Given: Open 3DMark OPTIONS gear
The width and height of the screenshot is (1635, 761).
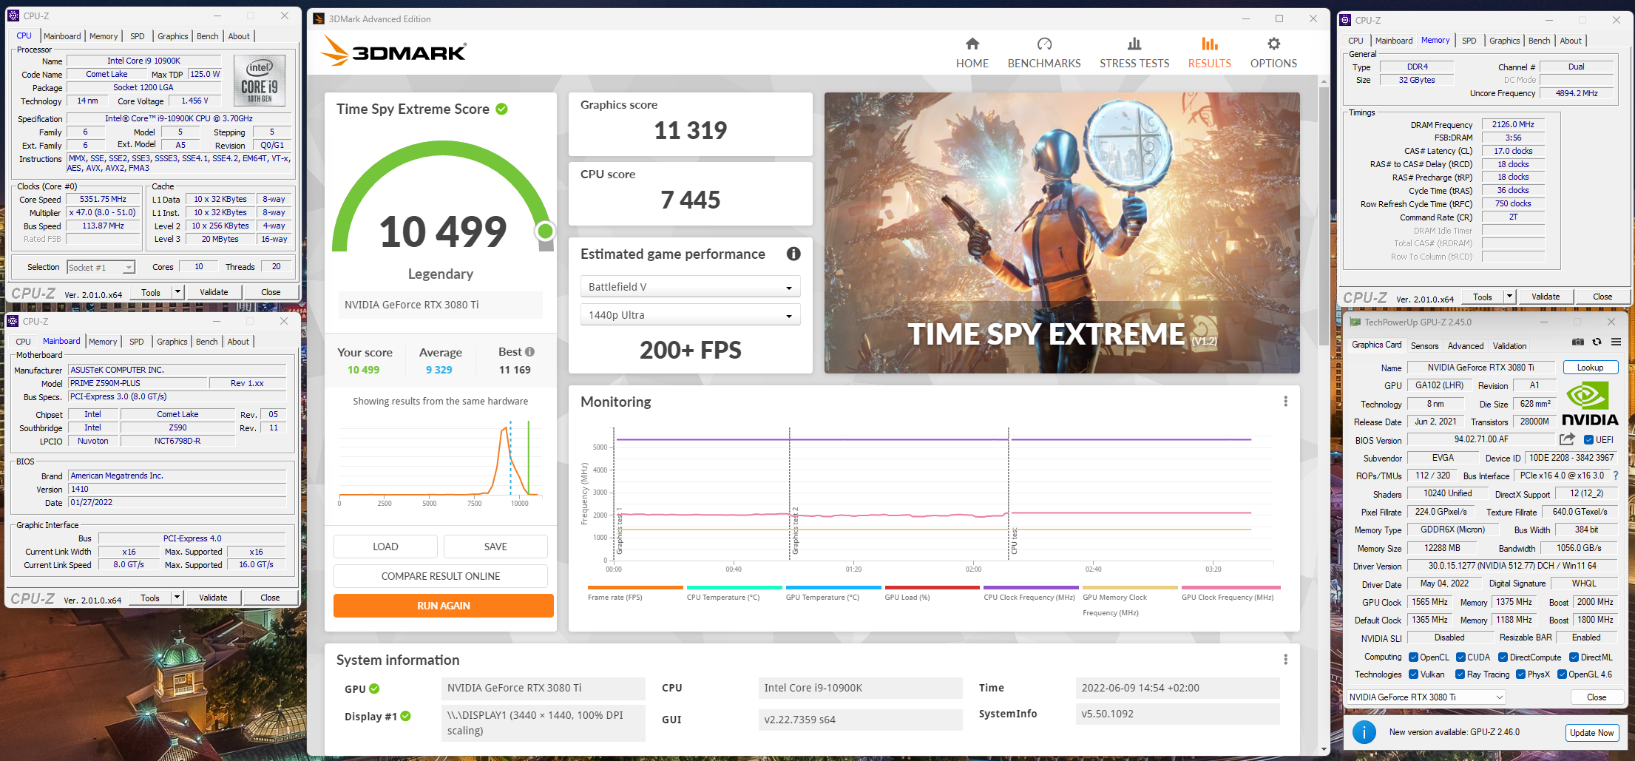Looking at the screenshot, I should click(x=1273, y=44).
